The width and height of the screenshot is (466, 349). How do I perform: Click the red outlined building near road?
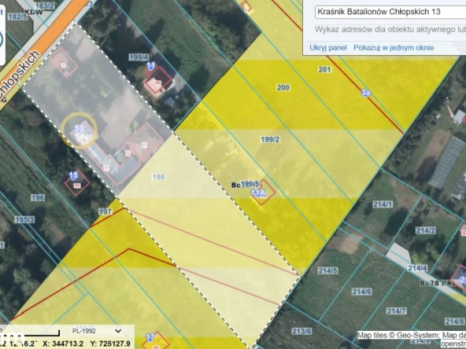point(64,63)
